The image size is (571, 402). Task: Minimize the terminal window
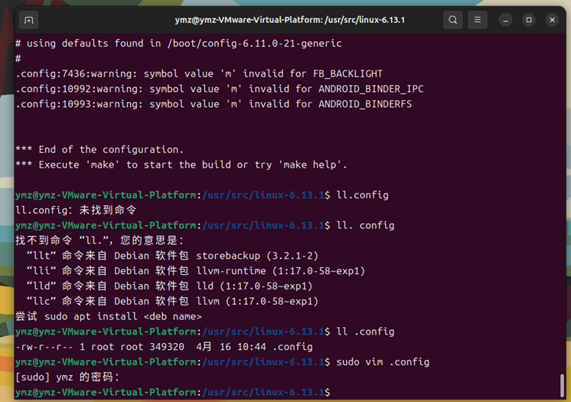pos(504,20)
